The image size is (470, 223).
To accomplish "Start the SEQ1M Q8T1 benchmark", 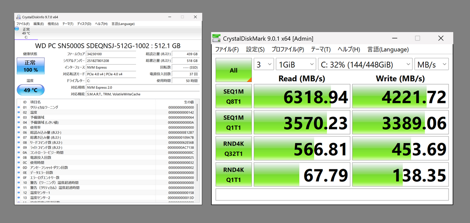I will pyautogui.click(x=233, y=96).
